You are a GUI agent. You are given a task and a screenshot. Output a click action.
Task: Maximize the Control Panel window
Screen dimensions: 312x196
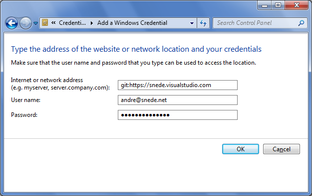pos(278,5)
